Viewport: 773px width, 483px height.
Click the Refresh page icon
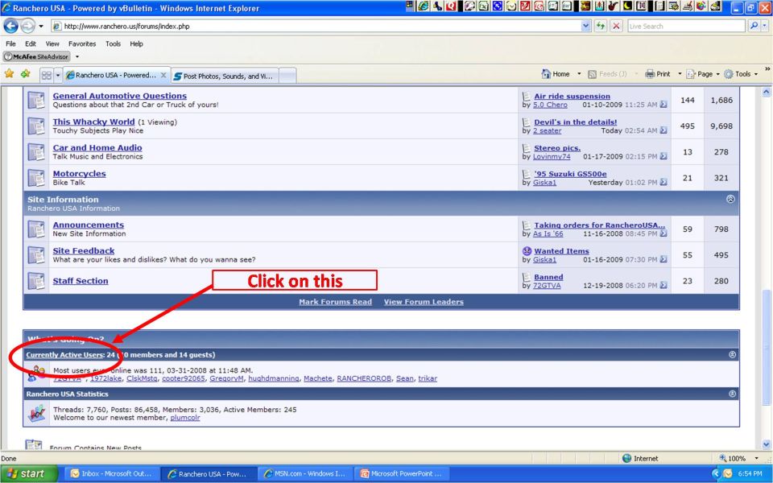(x=601, y=26)
